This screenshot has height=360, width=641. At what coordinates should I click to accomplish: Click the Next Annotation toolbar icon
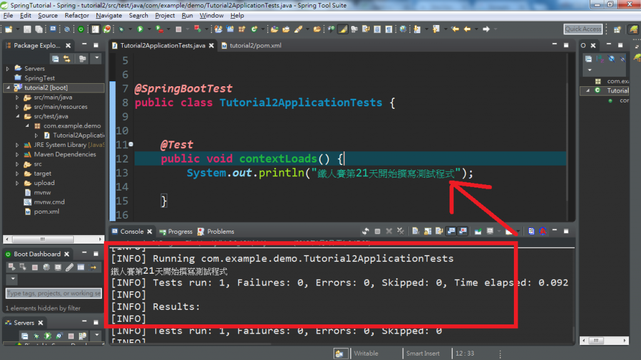pyautogui.click(x=417, y=29)
